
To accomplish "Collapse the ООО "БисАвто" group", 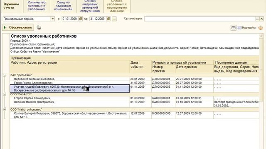I will tap(5, 94).
